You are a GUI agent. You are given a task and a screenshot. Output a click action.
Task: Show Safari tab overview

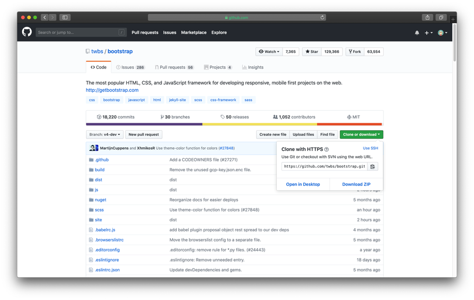tap(441, 18)
